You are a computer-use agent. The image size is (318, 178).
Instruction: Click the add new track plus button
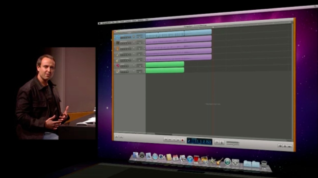(x=116, y=136)
